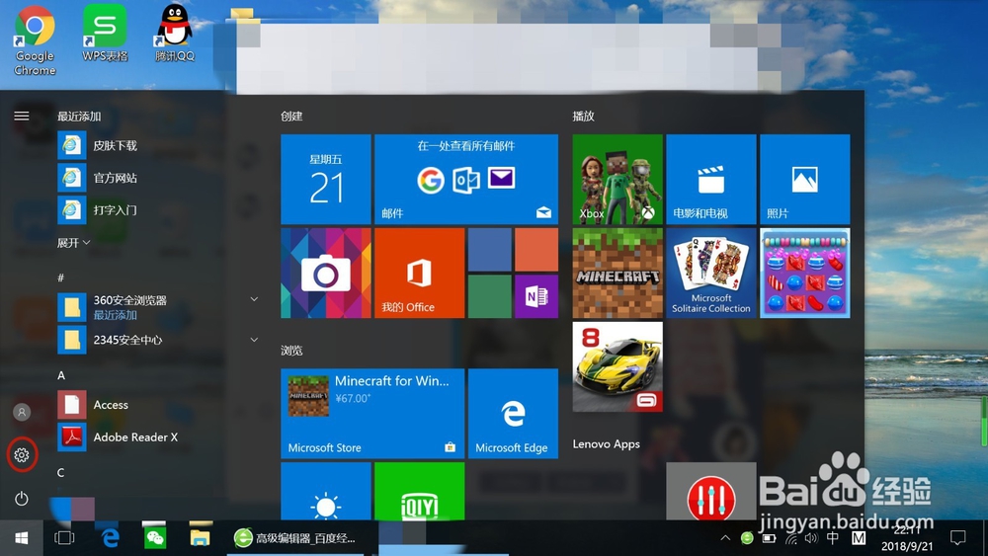Open the network Wi-Fi tray icon
This screenshot has height=556, width=988.
click(791, 538)
